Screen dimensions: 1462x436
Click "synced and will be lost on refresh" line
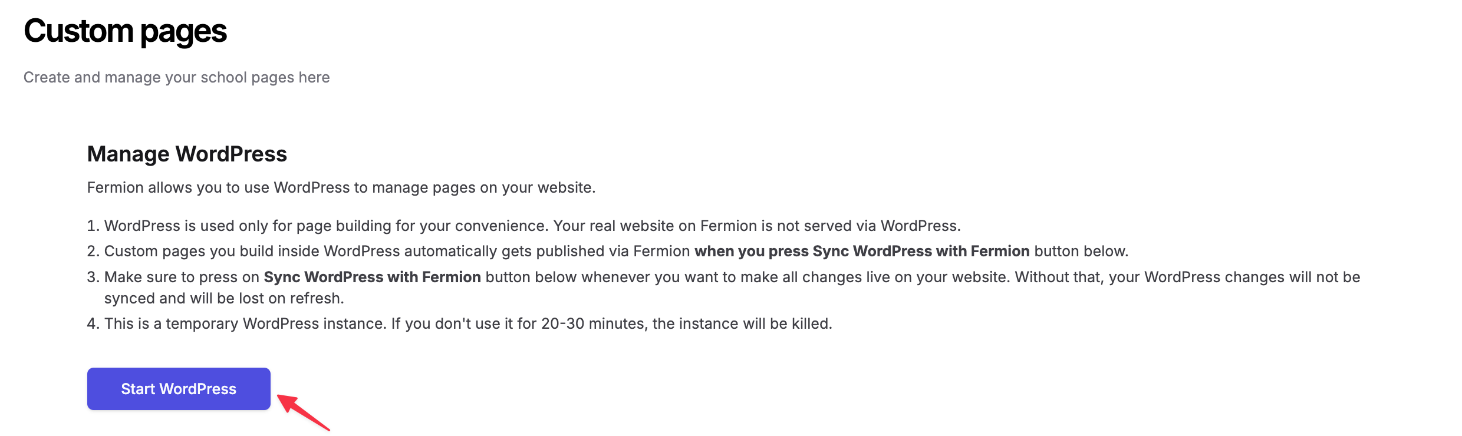[x=224, y=298]
